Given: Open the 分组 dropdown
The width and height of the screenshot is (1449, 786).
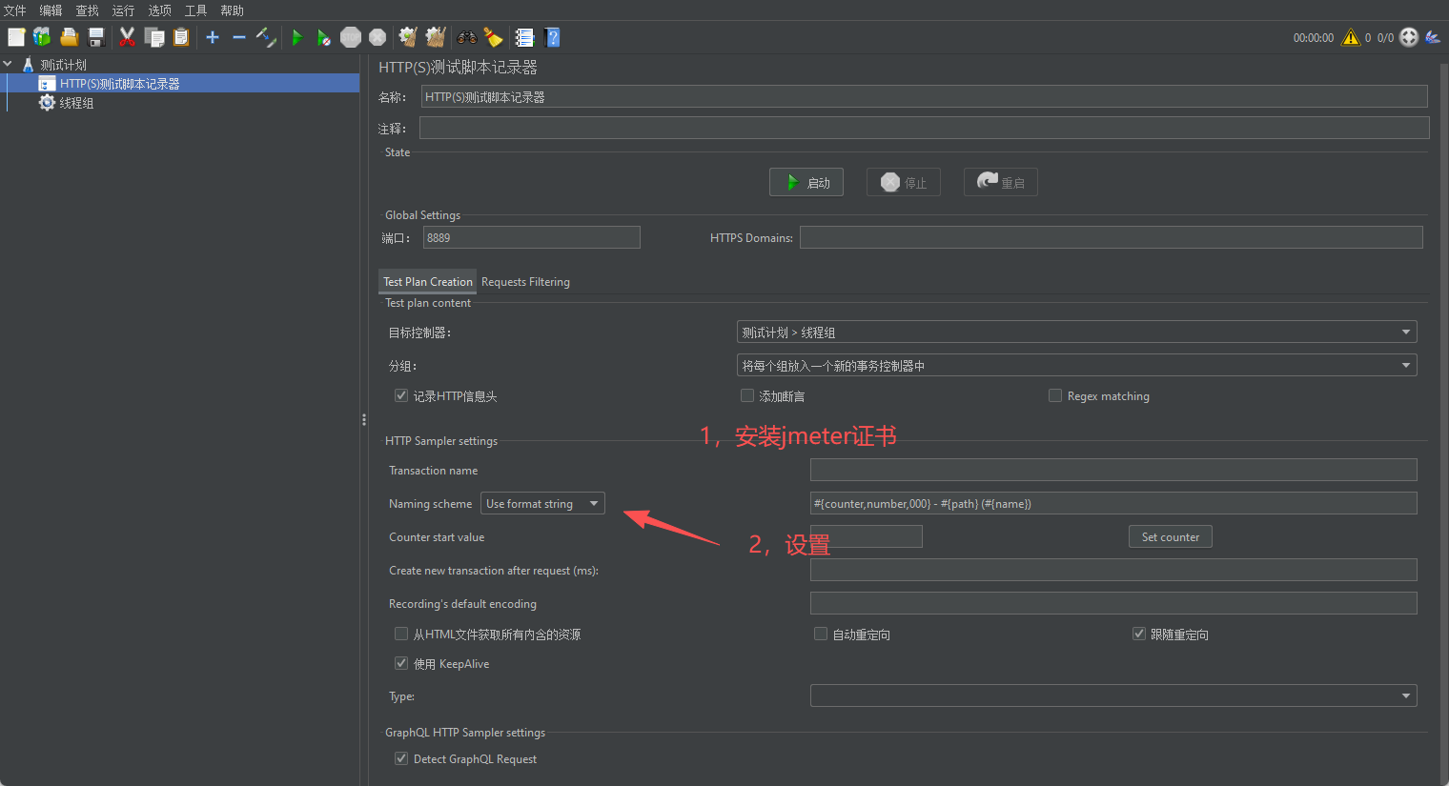Looking at the screenshot, I should pyautogui.click(x=1076, y=365).
